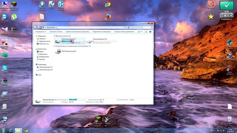The image size is (237, 133).
Task: Select Network in the navigation pane
Action: (x=40, y=75)
